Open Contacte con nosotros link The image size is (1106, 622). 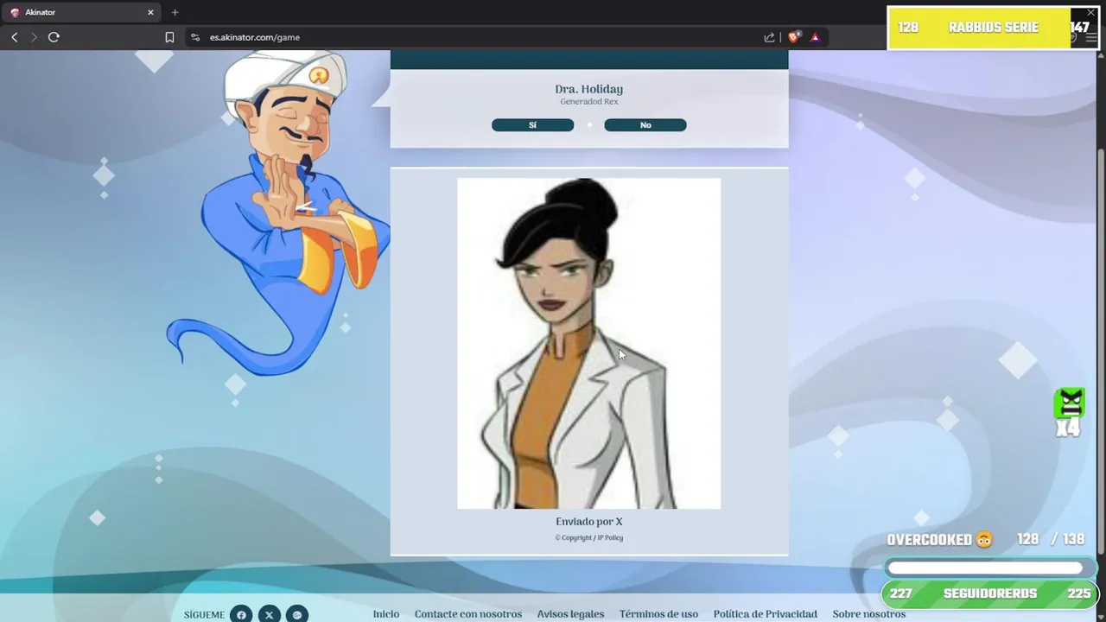[468, 614]
